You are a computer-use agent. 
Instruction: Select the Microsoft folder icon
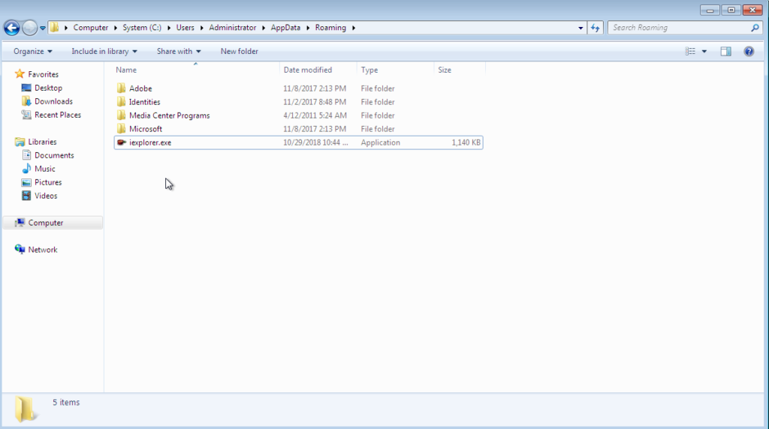(x=121, y=129)
